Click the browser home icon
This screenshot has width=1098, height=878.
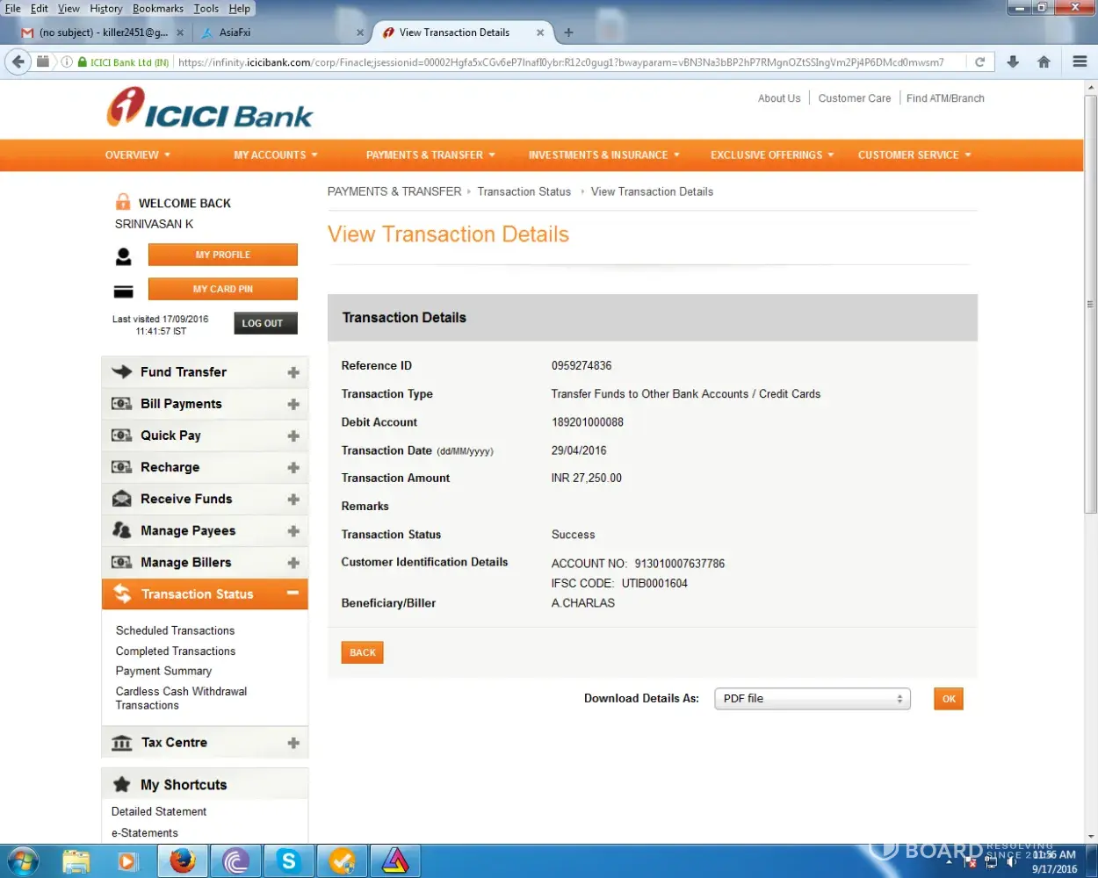tap(1044, 61)
